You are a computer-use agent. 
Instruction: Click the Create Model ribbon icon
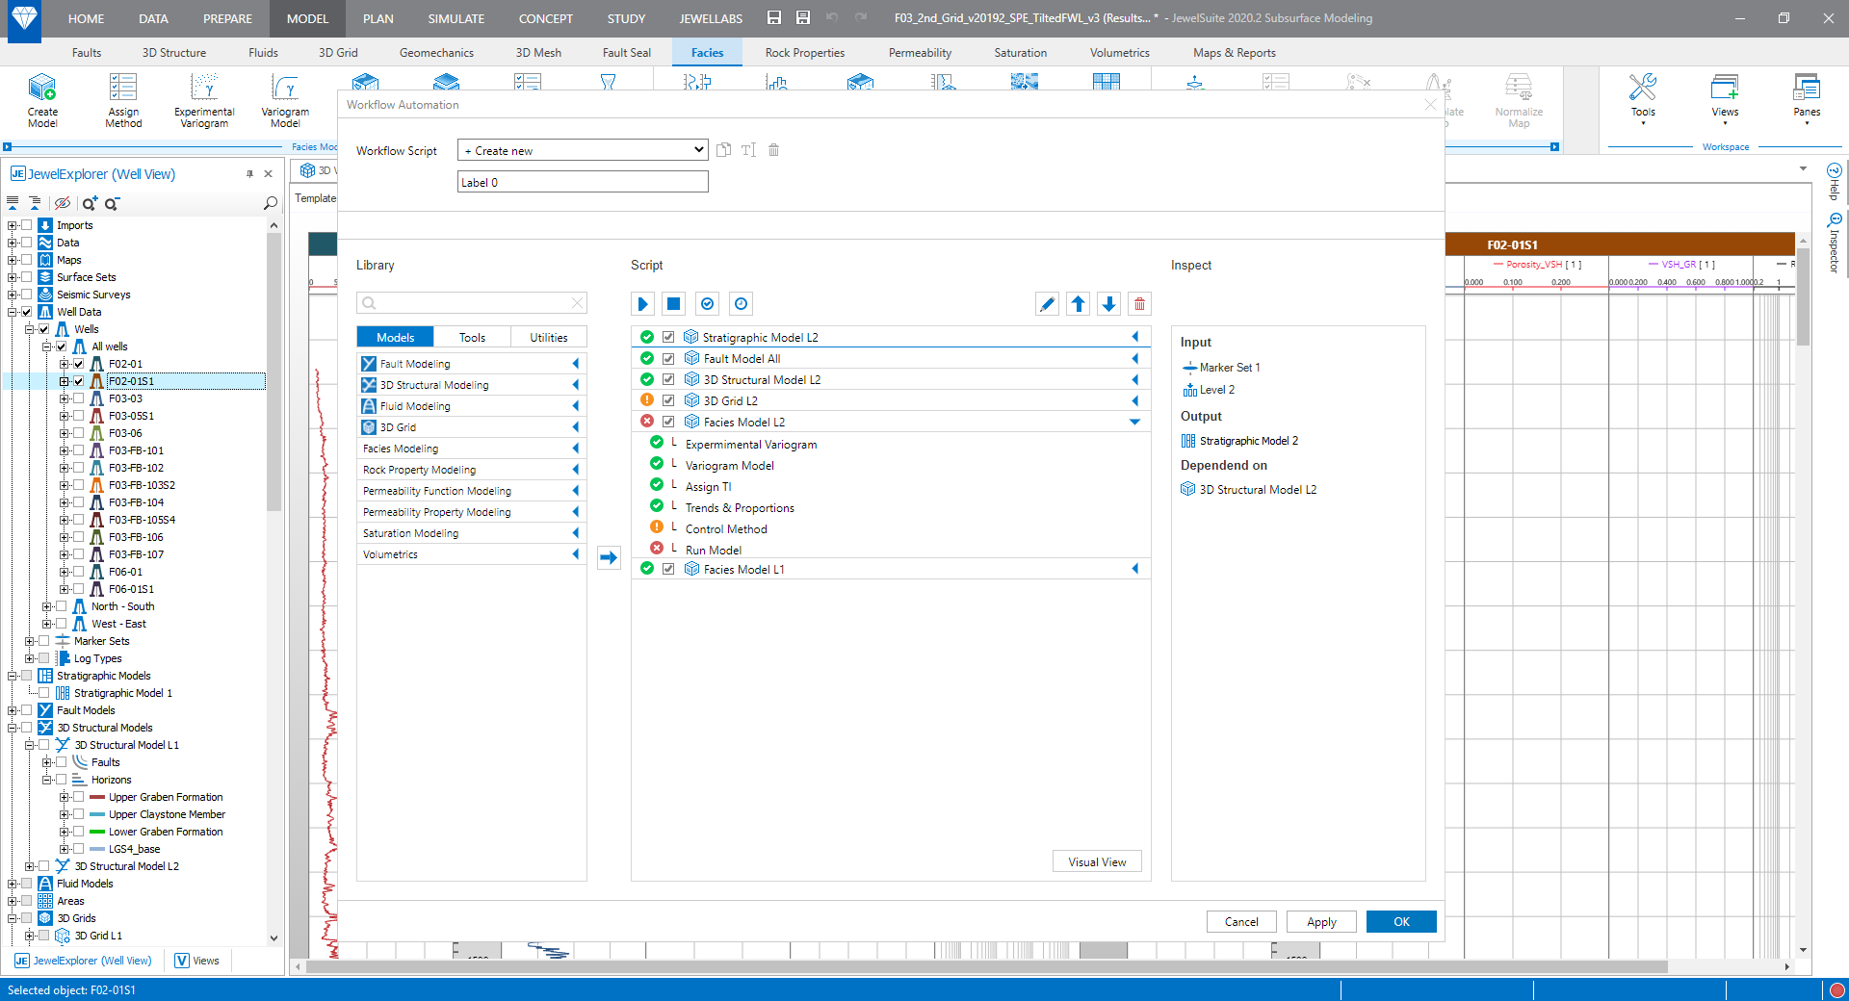point(42,100)
